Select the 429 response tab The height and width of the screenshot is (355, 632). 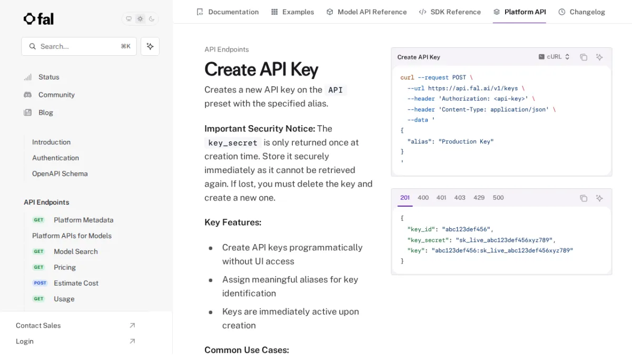(479, 198)
